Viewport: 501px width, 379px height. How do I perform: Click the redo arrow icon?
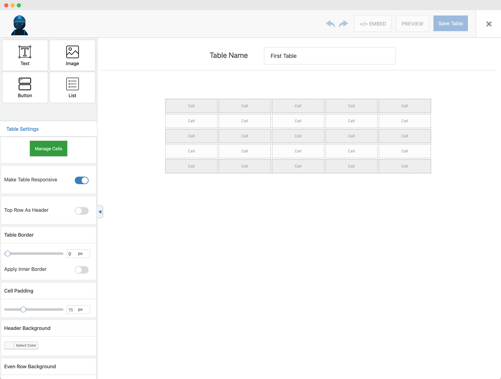tap(343, 24)
